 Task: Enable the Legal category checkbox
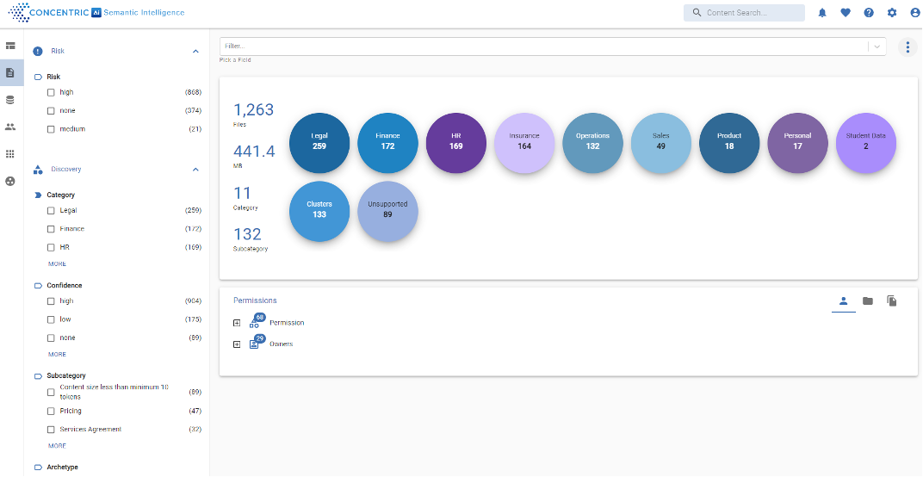point(51,210)
